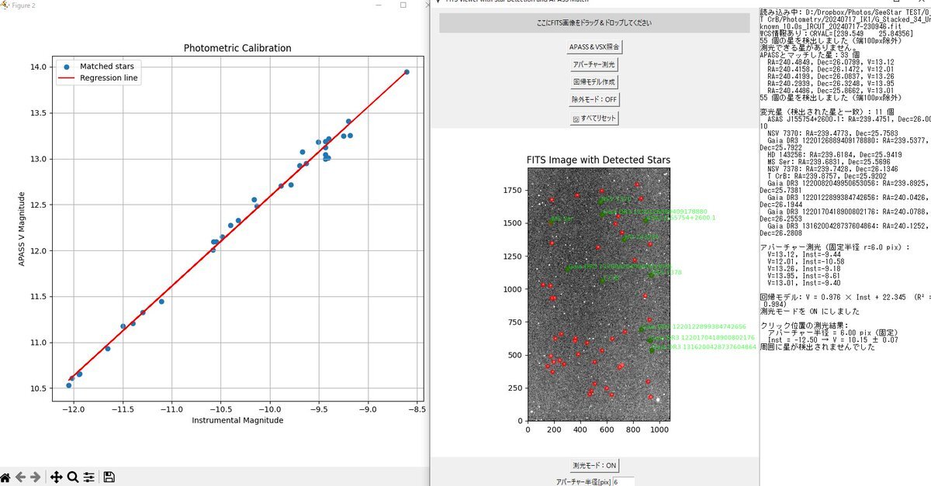Image resolution: width=931 pixels, height=486 pixels.
Task: Go back to previous plot view
Action: [x=20, y=477]
